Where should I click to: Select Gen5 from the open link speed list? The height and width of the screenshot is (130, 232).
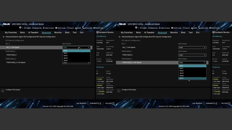(x=182, y=78)
